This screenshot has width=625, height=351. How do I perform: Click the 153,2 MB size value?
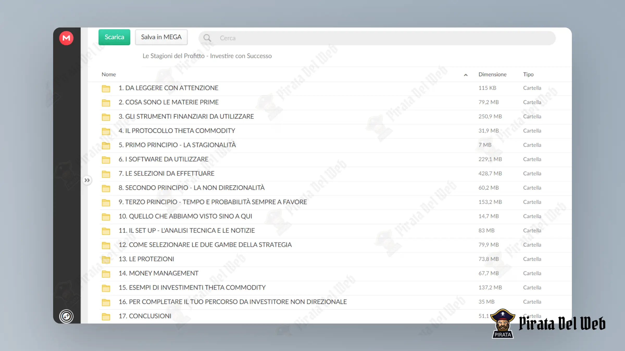pos(490,202)
